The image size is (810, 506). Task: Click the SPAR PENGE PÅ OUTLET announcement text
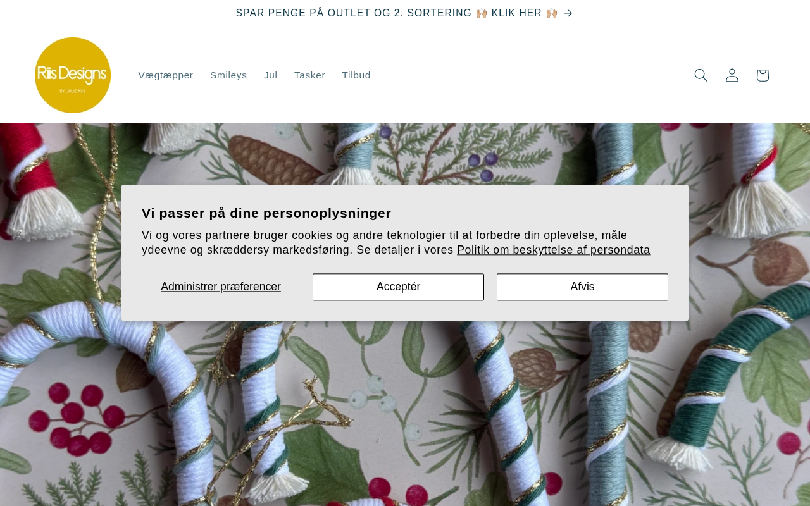(x=354, y=13)
